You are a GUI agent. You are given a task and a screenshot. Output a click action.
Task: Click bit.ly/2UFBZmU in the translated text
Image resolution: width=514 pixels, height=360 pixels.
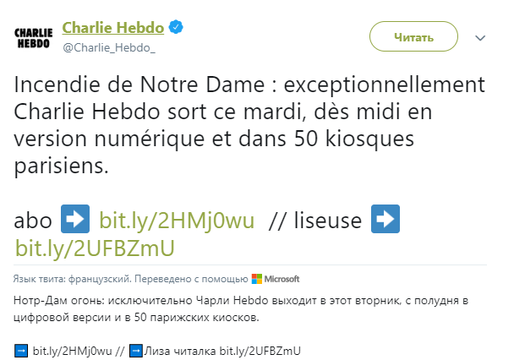(260, 350)
